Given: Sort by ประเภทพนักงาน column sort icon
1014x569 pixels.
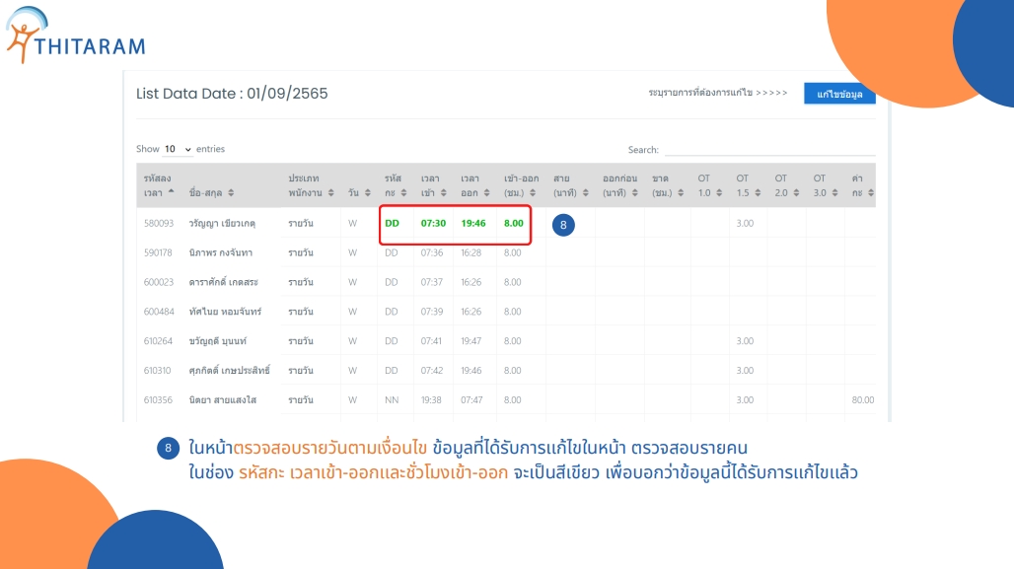Looking at the screenshot, I should 331,192.
